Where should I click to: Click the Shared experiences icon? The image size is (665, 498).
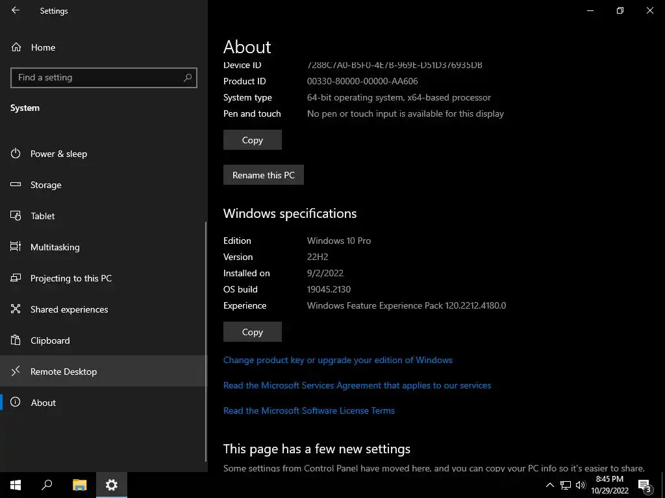pos(16,309)
